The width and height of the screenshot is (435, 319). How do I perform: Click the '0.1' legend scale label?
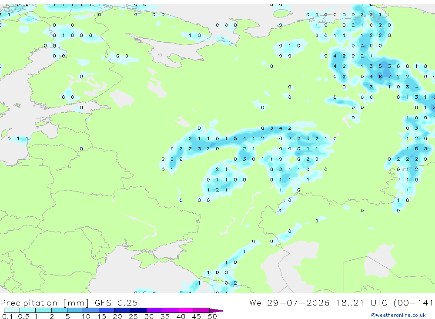point(7,316)
